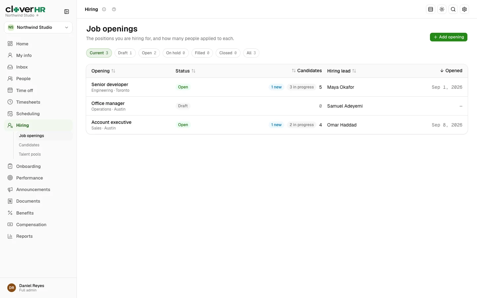Image resolution: width=477 pixels, height=298 pixels.
Task: Go to Candidates submenu item
Action: pyautogui.click(x=29, y=145)
